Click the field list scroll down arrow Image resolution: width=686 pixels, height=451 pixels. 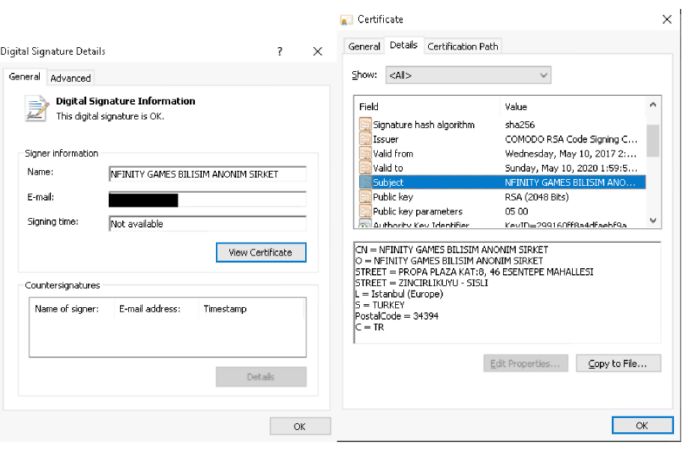pos(653,221)
